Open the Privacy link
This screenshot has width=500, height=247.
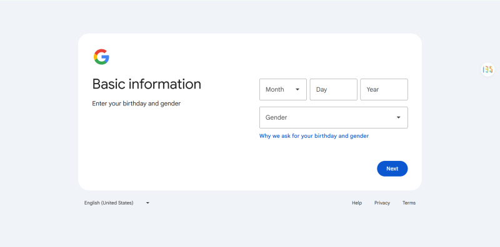tap(382, 203)
